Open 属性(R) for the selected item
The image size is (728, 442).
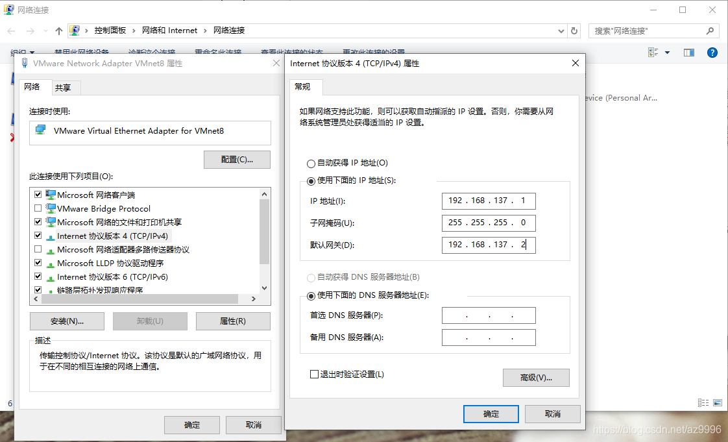232,321
